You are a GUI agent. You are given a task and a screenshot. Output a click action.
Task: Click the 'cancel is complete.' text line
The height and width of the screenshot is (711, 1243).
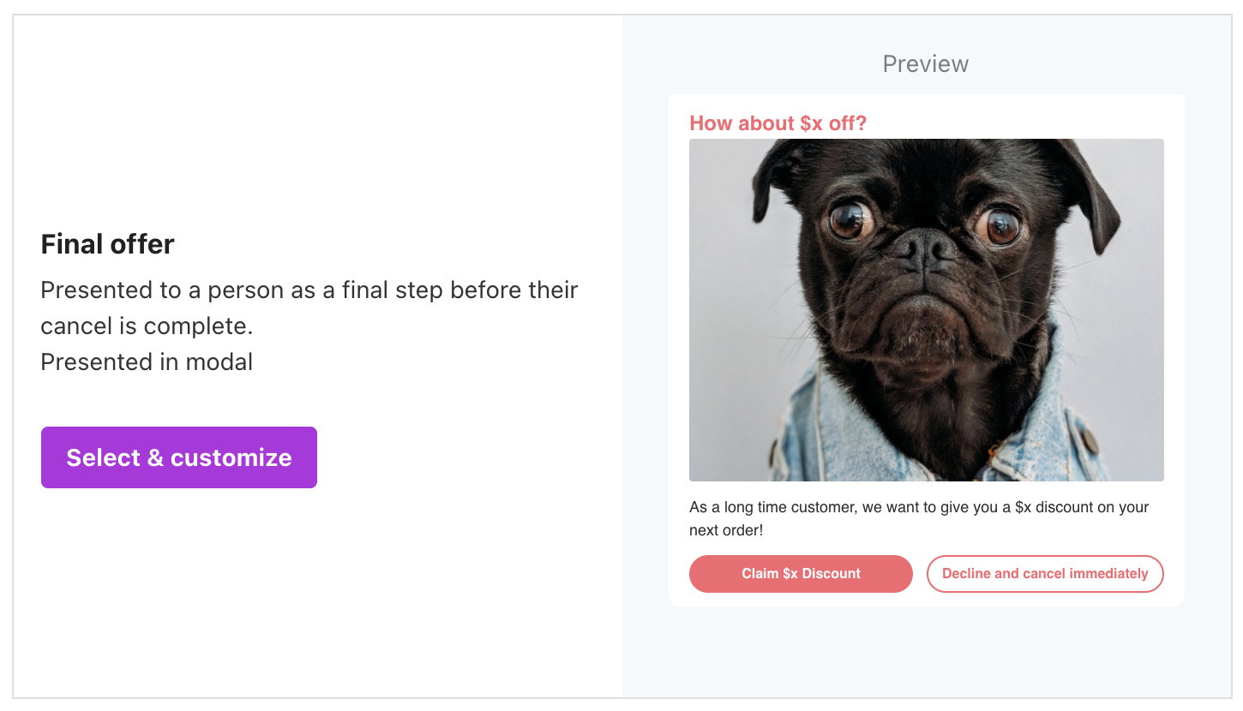pos(147,326)
